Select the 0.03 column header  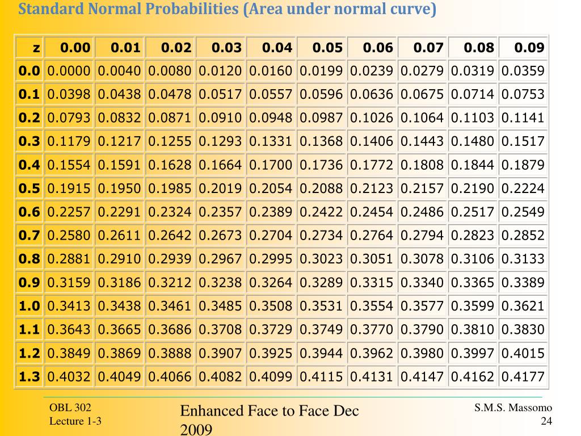[x=221, y=48]
